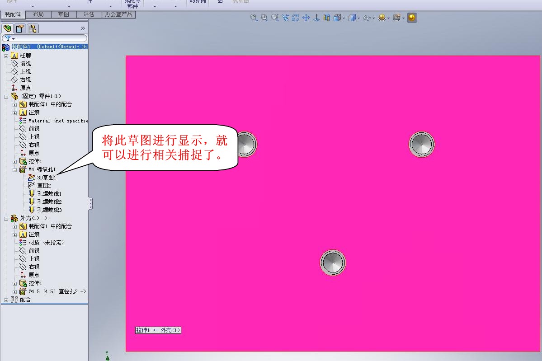Click the Apply Scene icon
The width and height of the screenshot is (542, 361).
(396, 18)
